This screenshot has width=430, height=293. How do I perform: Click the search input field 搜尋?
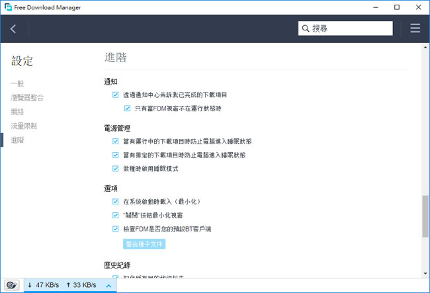(345, 28)
